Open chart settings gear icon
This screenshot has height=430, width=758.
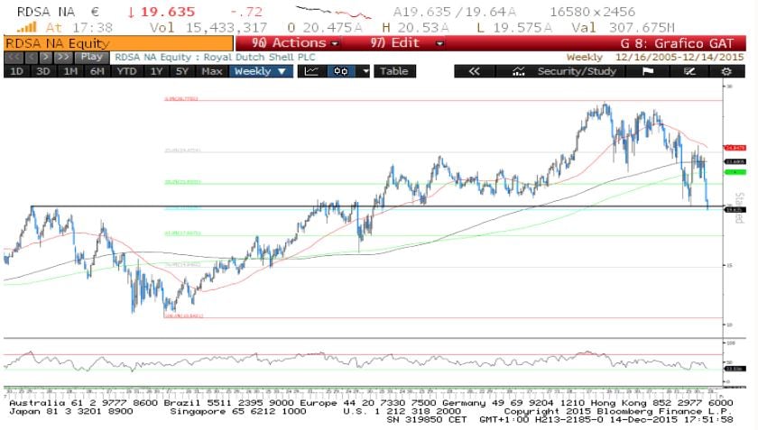point(726,71)
